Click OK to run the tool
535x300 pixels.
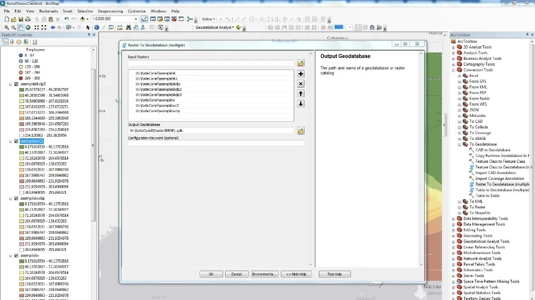click(x=211, y=274)
